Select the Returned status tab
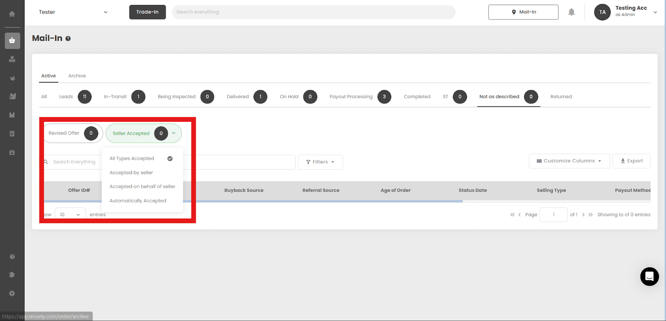This screenshot has width=666, height=321. [x=561, y=97]
